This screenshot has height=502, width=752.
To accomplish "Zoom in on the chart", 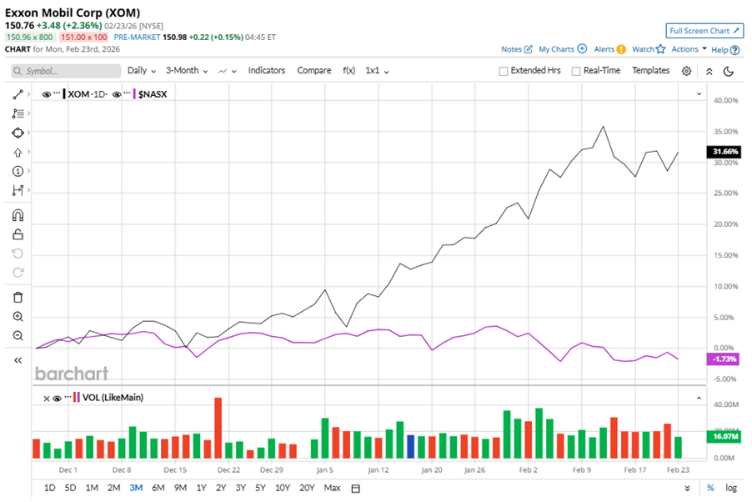I will (x=18, y=317).
